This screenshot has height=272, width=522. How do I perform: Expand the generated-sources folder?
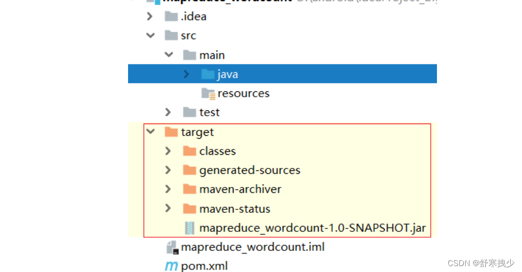point(168,170)
